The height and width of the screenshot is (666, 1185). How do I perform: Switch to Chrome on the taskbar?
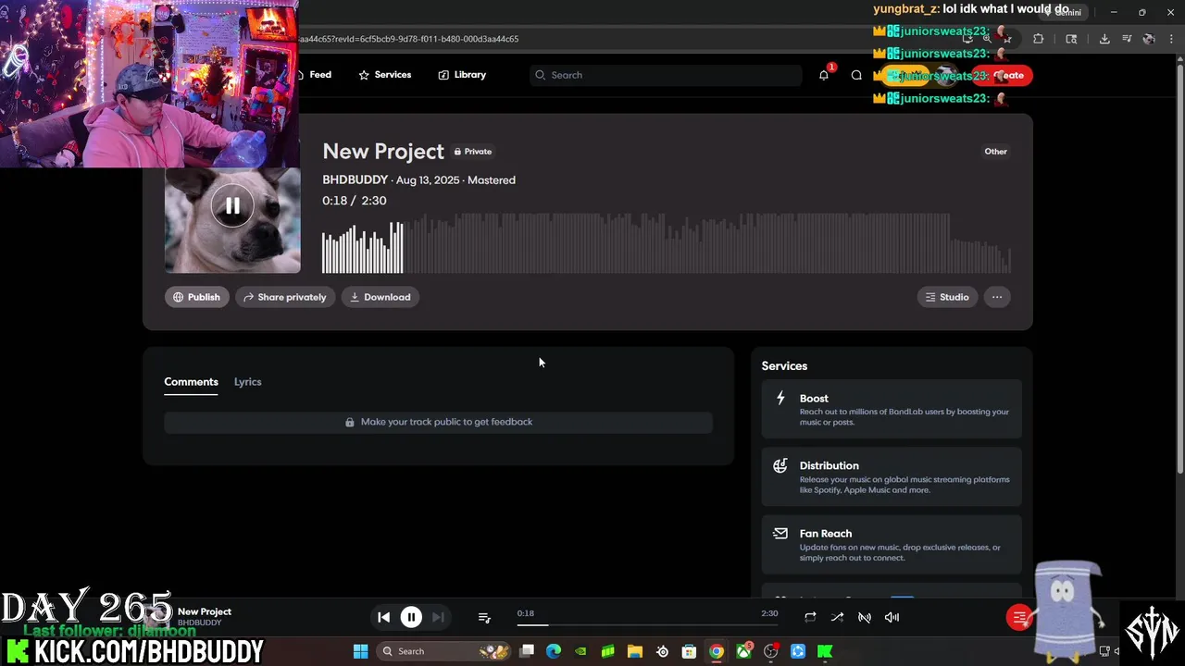point(716,651)
